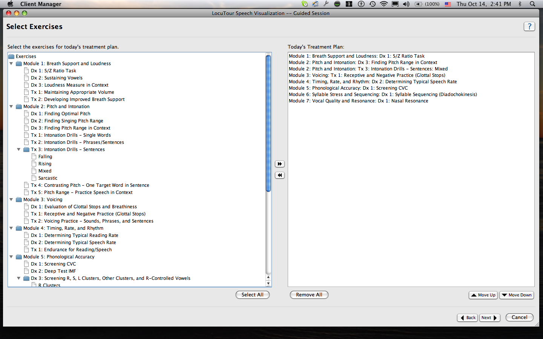Select Tx 5: Pitch Range - Practice Speech in Context
The height and width of the screenshot is (339, 543).
(82, 192)
